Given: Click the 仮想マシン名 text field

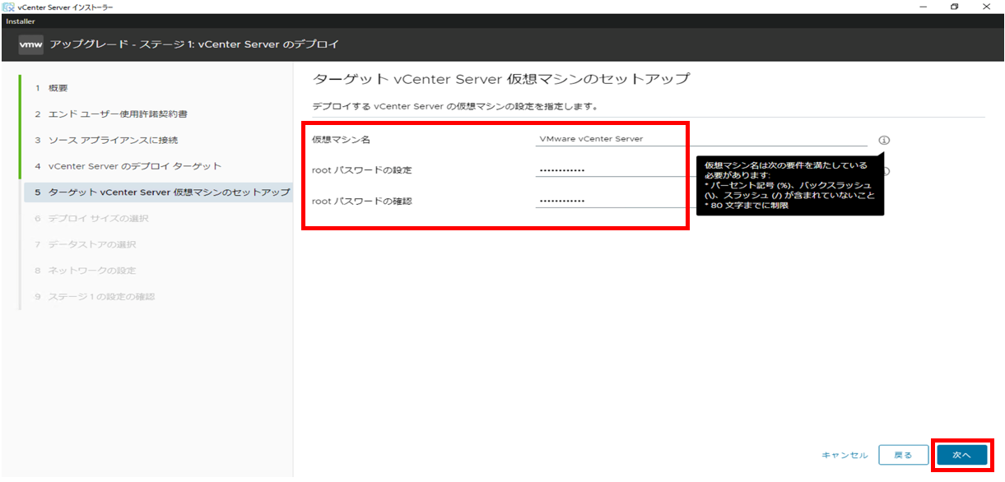Looking at the screenshot, I should click(x=700, y=139).
